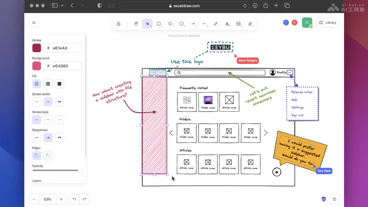Screen dimensions: 368x207
Task: Open the image insertion tool
Action: coord(239,24)
